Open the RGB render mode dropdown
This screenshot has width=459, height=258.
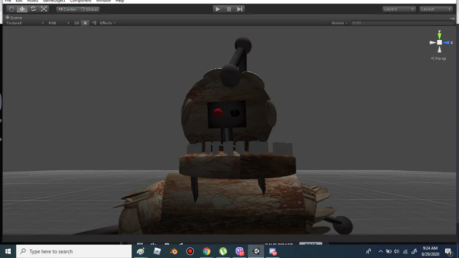point(59,23)
